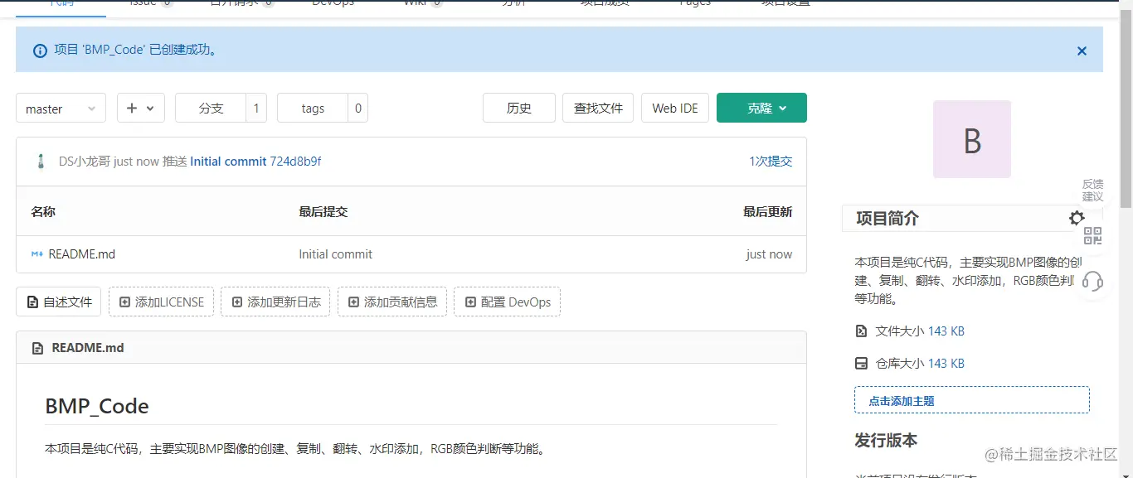This screenshot has width=1133, height=478.
Task: Open the plus (+) new item dropdown
Action: pyautogui.click(x=141, y=109)
